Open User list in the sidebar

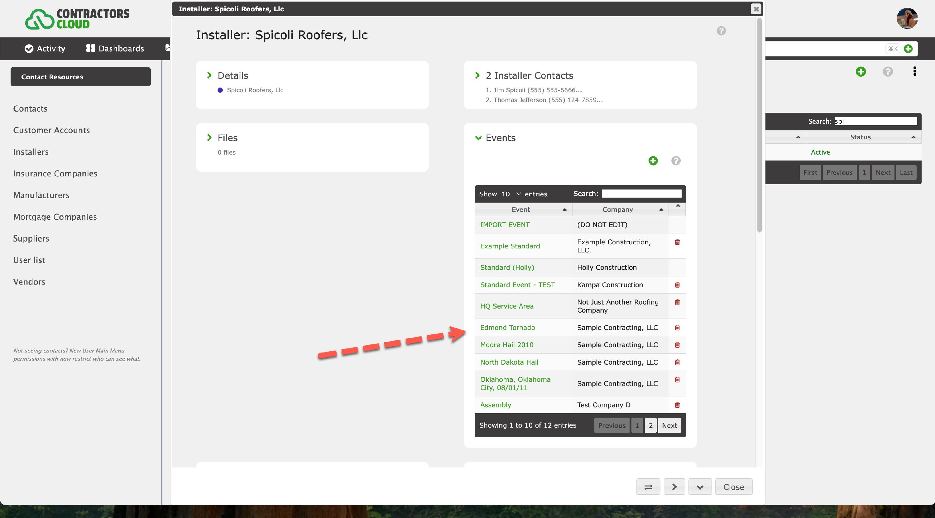pos(29,260)
